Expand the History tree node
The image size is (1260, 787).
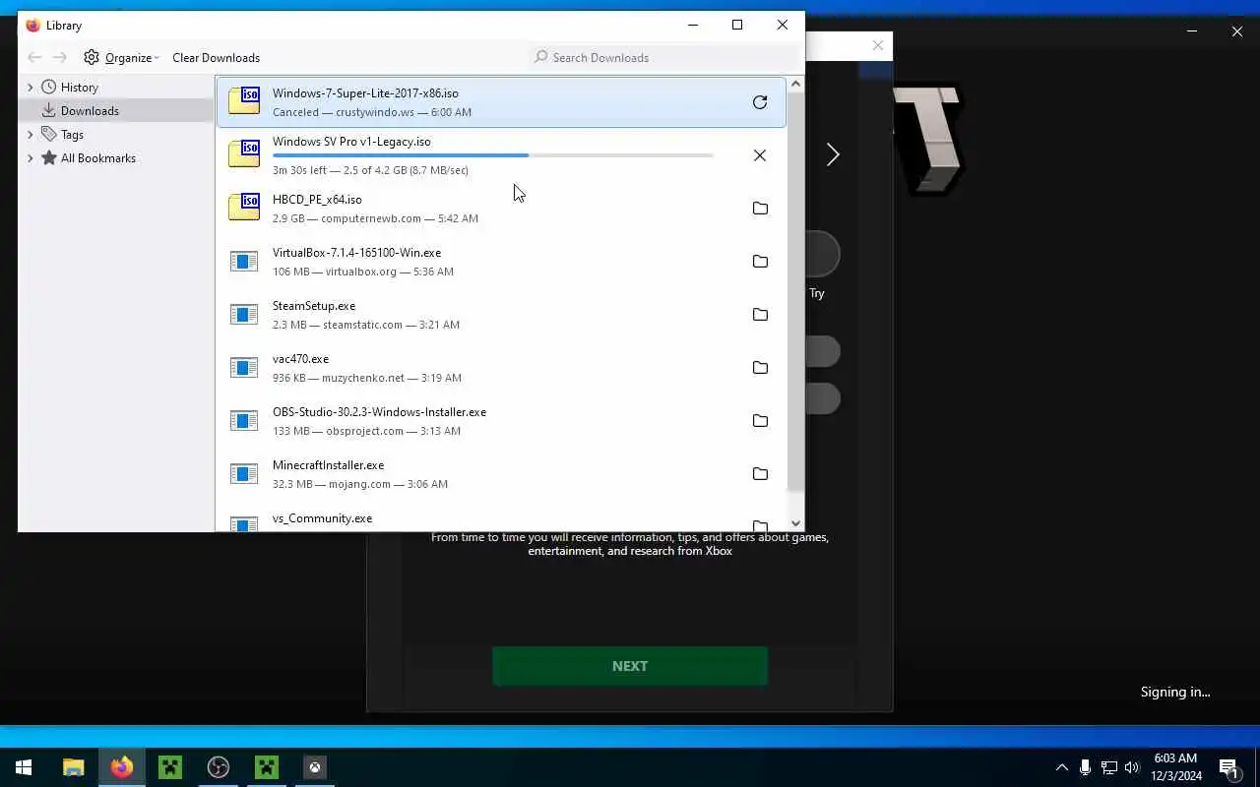30,88
